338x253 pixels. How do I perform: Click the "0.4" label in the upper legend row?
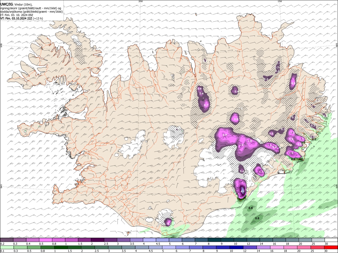[x=28, y=244]
